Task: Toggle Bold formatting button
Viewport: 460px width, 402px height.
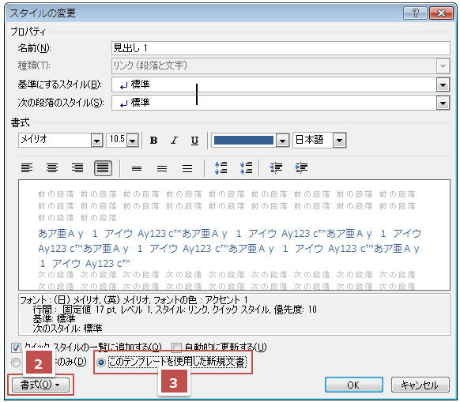Action: point(153,140)
